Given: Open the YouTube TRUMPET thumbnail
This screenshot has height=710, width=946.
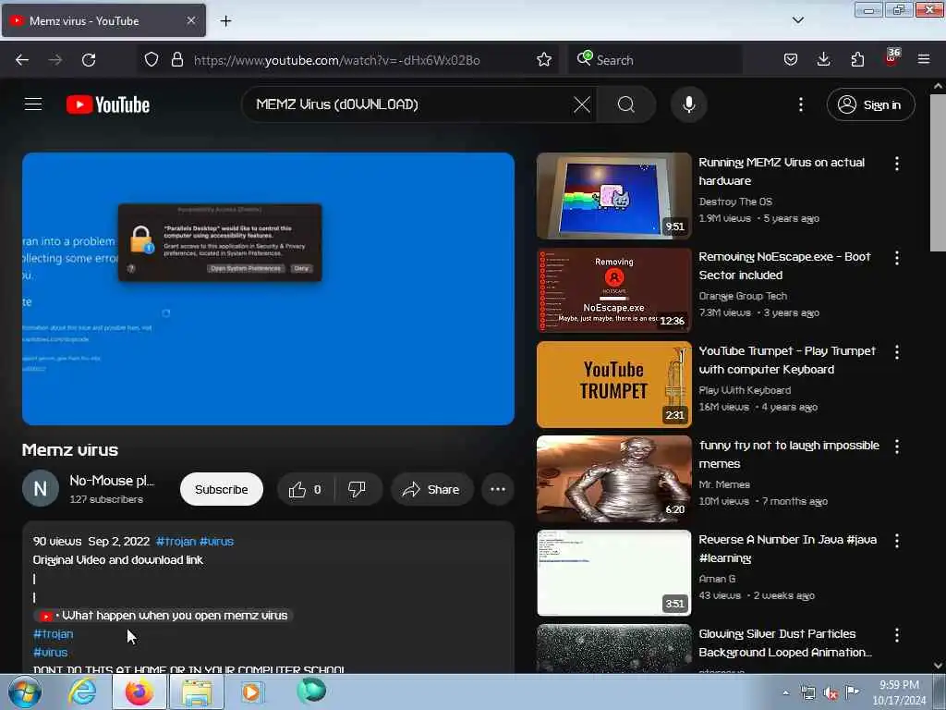Looking at the screenshot, I should coord(613,385).
